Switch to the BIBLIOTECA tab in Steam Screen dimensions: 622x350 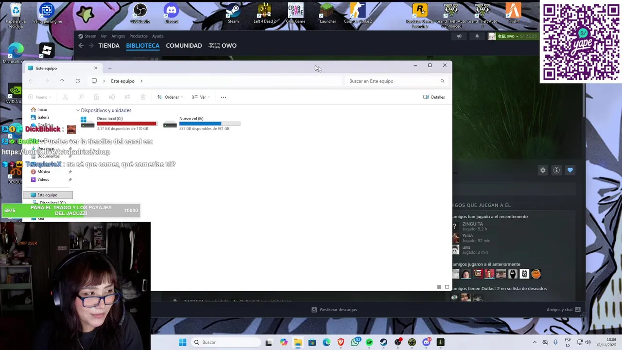click(142, 46)
